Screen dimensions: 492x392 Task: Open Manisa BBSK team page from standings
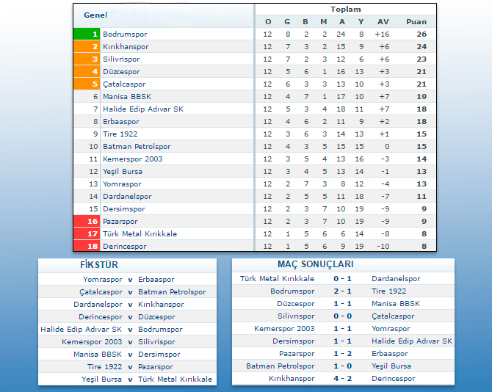[127, 97]
